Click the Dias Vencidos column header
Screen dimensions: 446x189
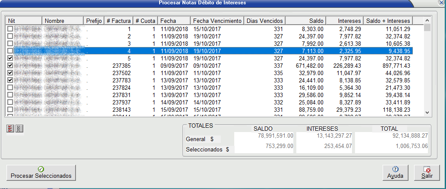[x=264, y=21]
